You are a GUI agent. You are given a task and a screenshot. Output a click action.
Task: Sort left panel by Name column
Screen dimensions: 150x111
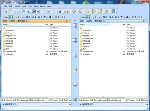point(18,25)
